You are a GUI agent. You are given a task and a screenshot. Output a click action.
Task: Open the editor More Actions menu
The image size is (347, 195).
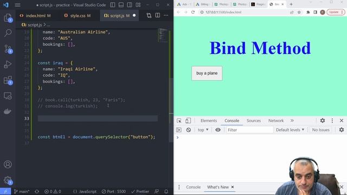[166, 15]
